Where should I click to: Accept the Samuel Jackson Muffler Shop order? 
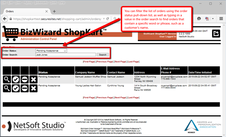pyautogui.click(x=16, y=79)
